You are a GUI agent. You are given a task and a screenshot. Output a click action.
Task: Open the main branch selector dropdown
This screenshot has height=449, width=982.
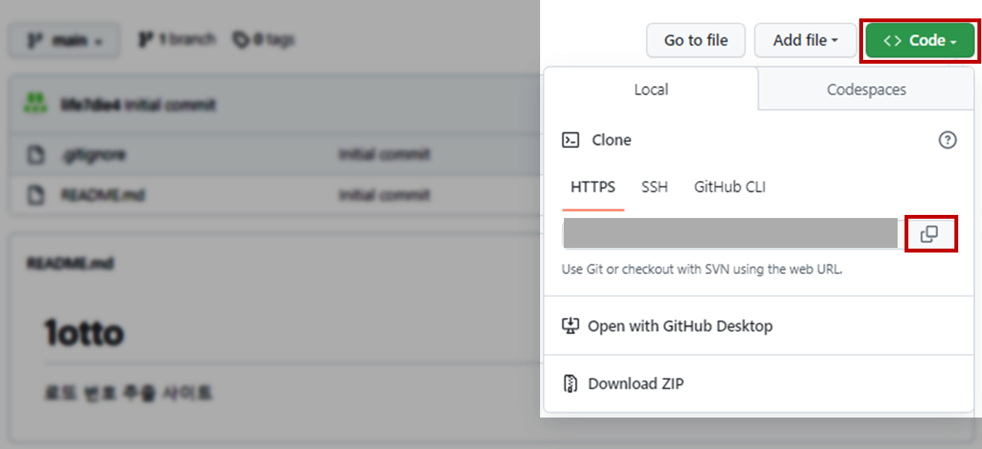click(x=64, y=41)
